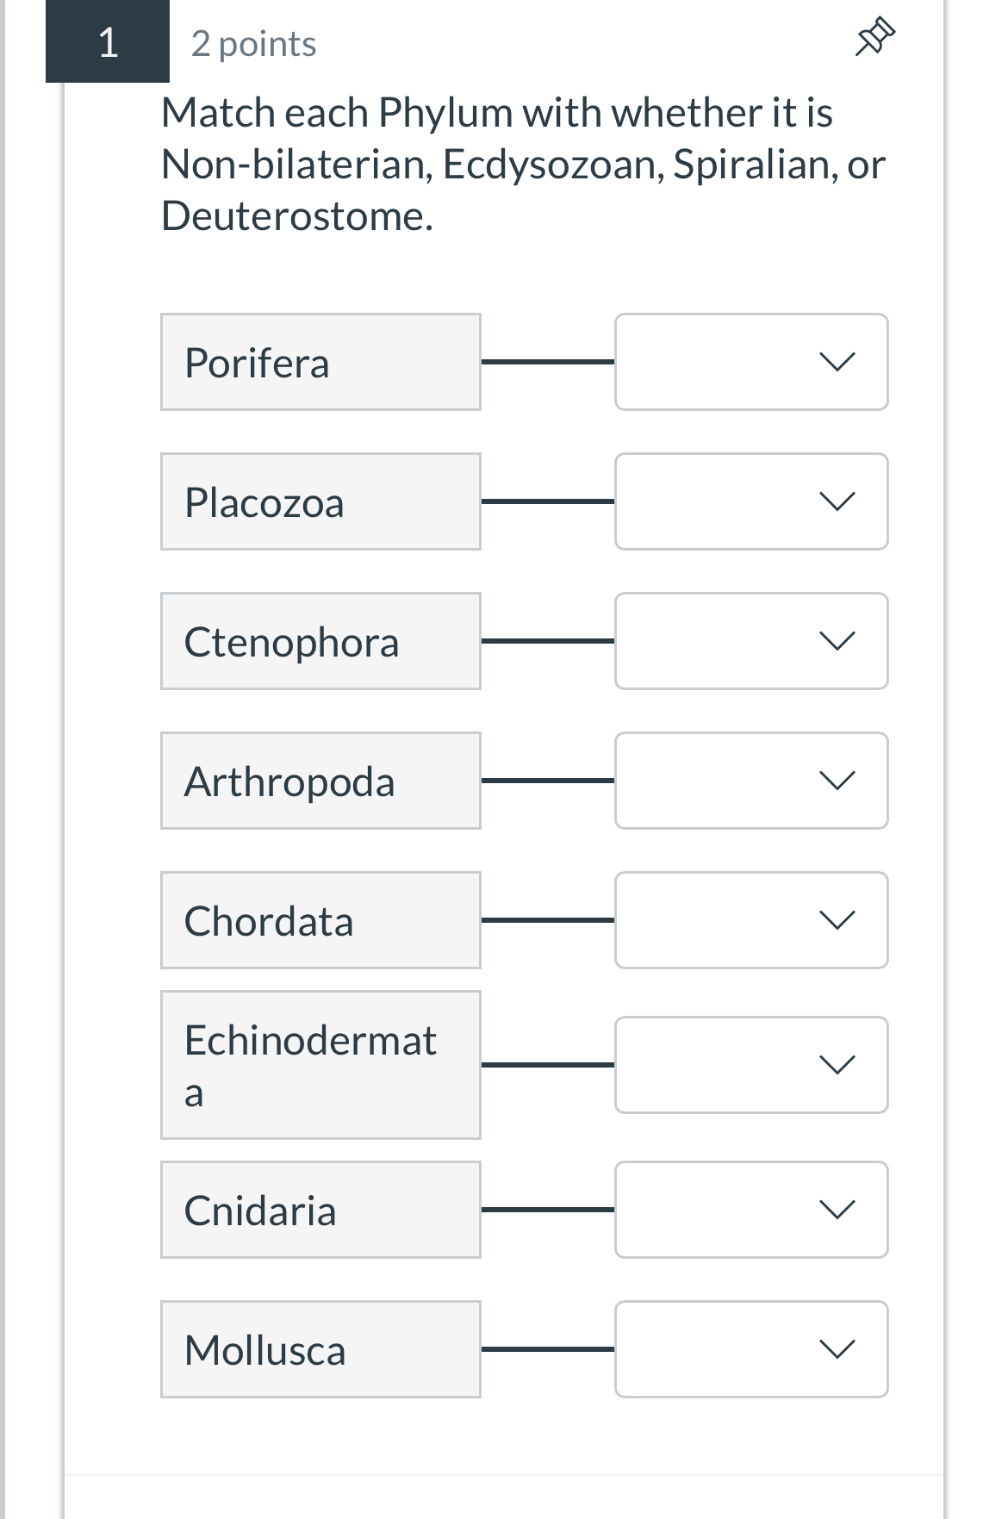Open the dropdown next to Placozoa
Viewport: 1008px width, 1519px height.
[x=750, y=501]
